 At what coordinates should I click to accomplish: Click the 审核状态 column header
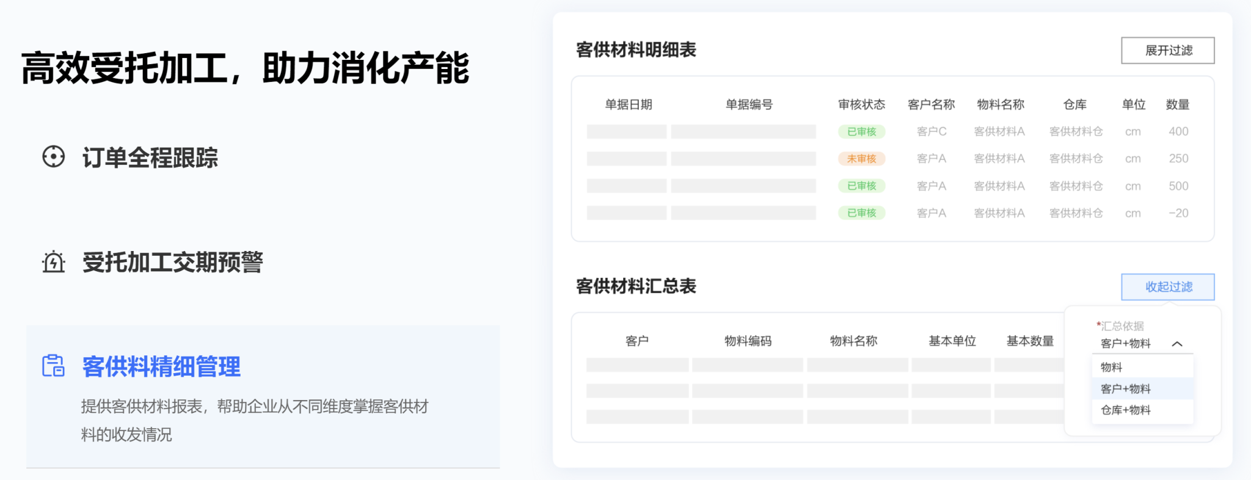pyautogui.click(x=861, y=105)
